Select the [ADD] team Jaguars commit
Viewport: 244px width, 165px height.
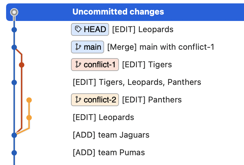[111, 135]
